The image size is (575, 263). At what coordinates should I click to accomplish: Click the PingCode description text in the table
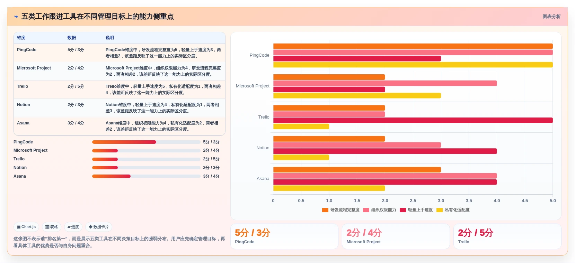(163, 53)
